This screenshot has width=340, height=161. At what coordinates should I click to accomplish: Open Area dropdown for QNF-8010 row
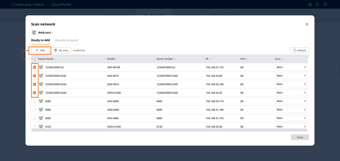tap(291, 84)
